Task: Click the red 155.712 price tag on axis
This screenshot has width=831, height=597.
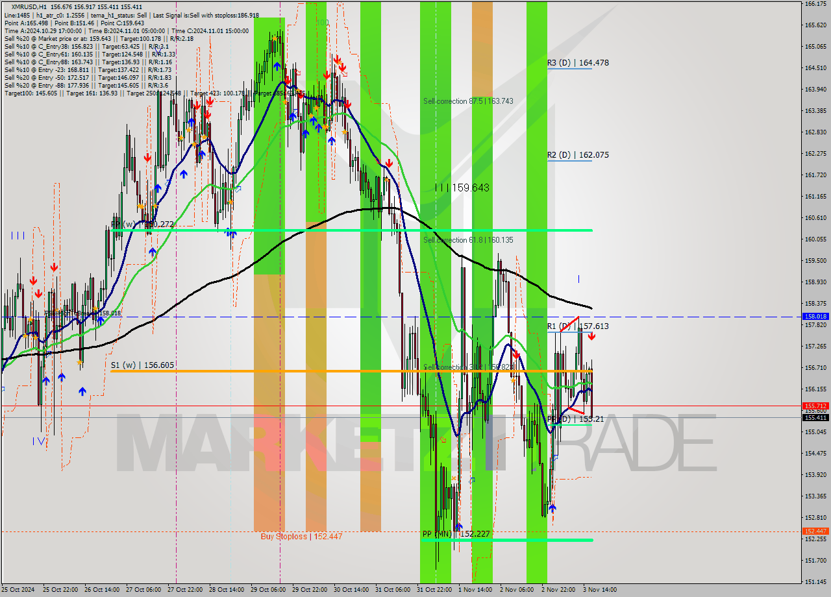Action: (815, 406)
